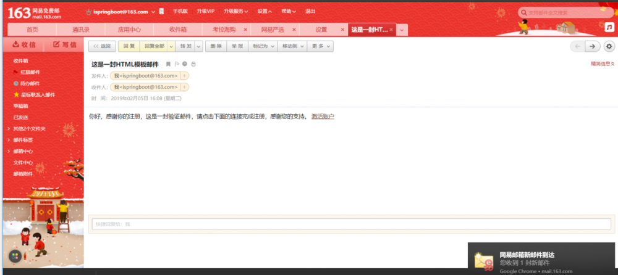Click the mobile icon next to account name

point(161,12)
